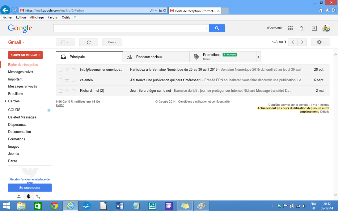Switch to Hangouts conversations icon
The image size is (338, 211).
coord(28,196)
